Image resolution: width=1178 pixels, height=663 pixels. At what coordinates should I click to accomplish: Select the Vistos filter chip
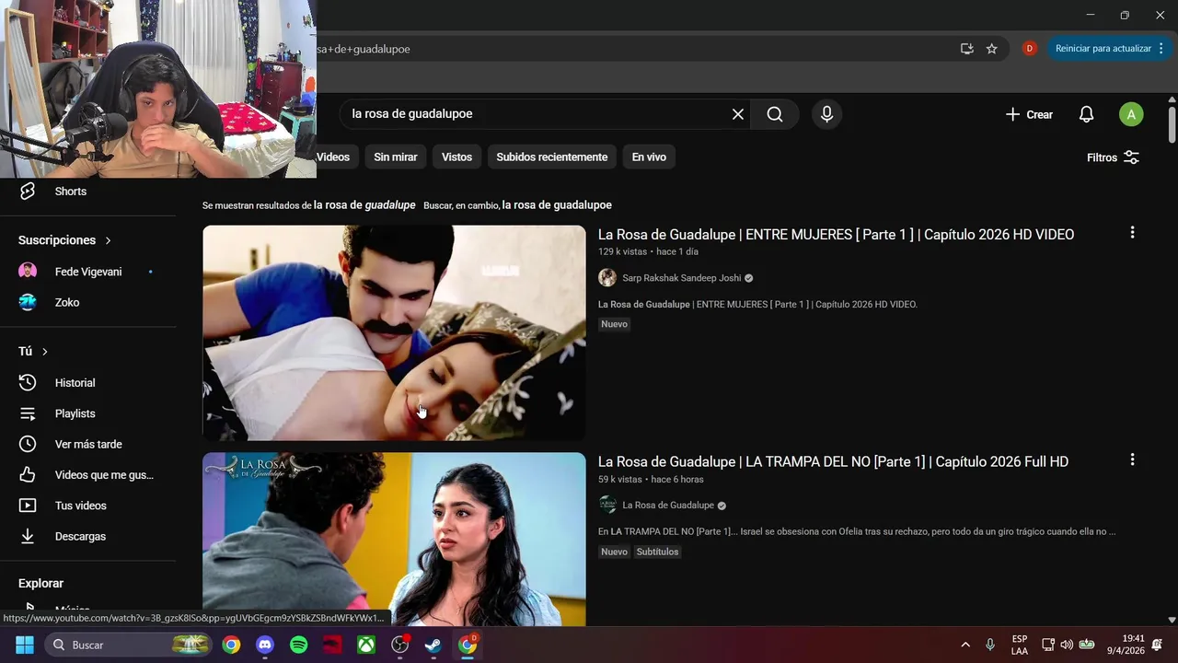coord(456,157)
